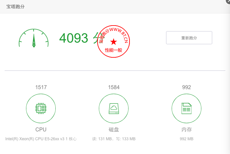This screenshot has height=154, width=230.
Task: Click the 重新跑分 button
Action: (189, 38)
